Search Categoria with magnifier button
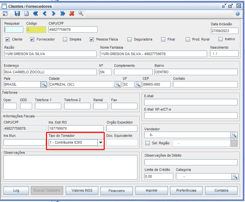This screenshot has height=202, width=245. [x=235, y=176]
